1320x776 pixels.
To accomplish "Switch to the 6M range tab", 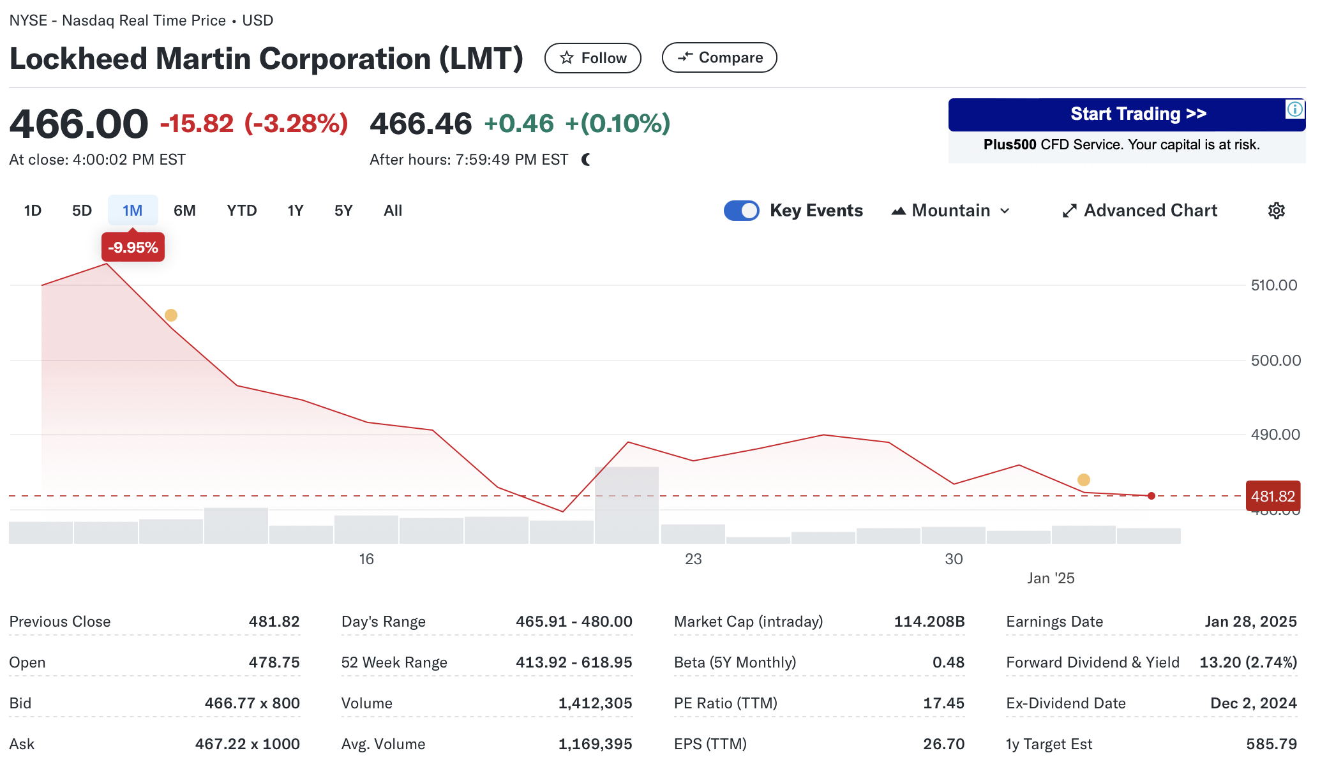I will point(184,211).
